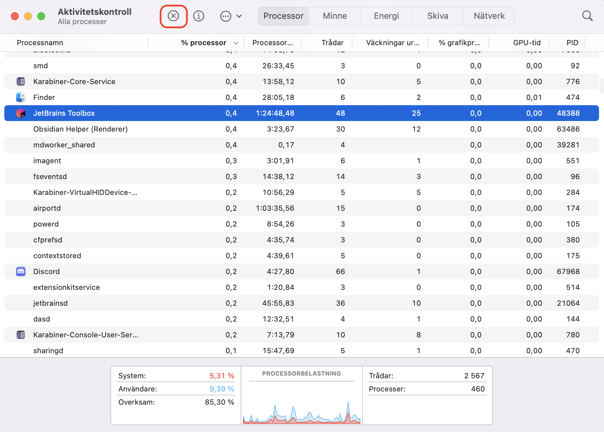Select the extensionkitservice process row
604x432 pixels.
coord(302,287)
